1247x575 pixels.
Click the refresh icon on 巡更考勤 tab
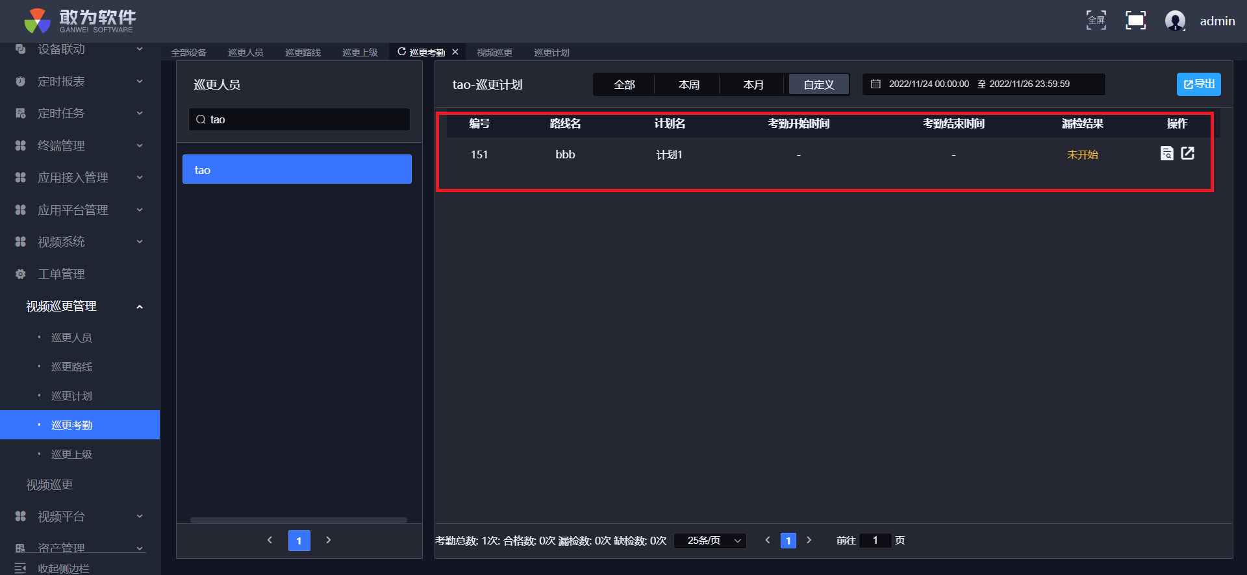(x=401, y=52)
